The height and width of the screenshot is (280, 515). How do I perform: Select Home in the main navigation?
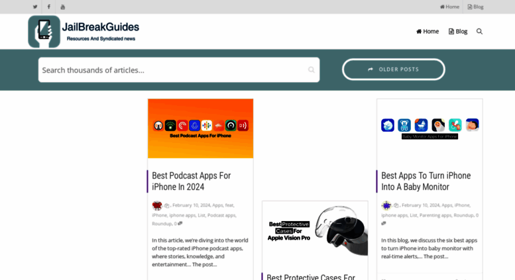[428, 32]
